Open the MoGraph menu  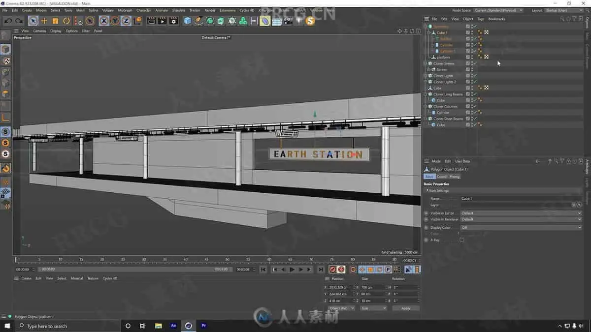(x=125, y=10)
